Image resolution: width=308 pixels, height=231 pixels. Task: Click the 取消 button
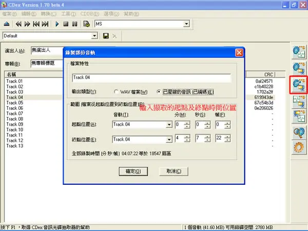tap(174, 171)
